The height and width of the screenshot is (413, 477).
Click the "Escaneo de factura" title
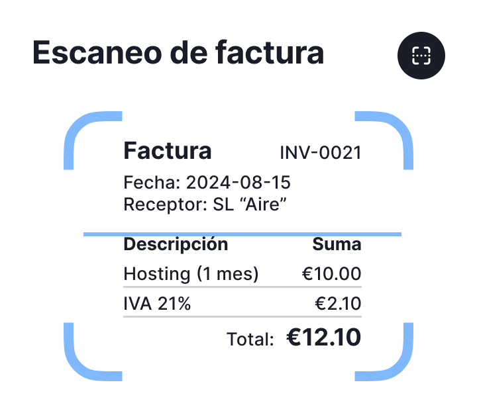(x=178, y=53)
